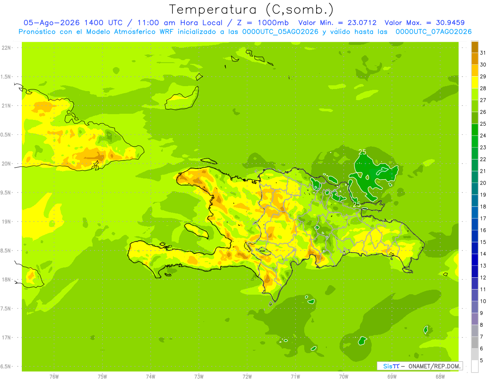Click legend value 5 on color bar
Viewport: 494px width, 382px height.
(482, 360)
